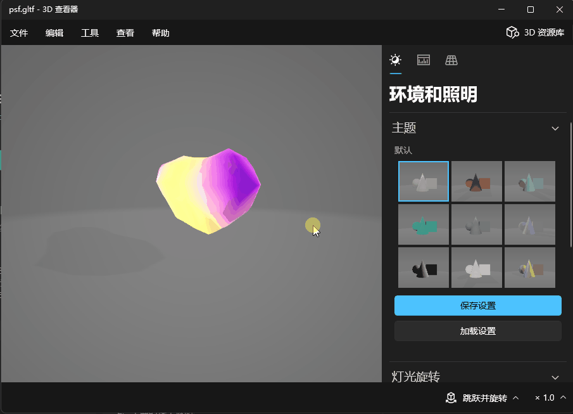Click the right panel vertical scrollbar
The height and width of the screenshot is (414, 573).
(x=571, y=185)
